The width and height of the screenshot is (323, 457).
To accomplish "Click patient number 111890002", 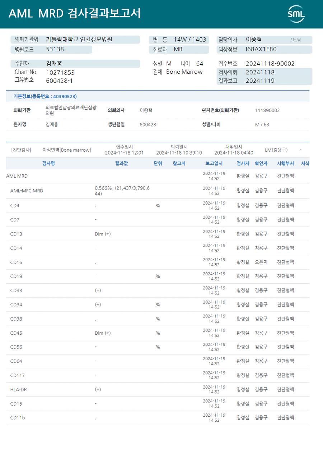I will click(x=267, y=110).
